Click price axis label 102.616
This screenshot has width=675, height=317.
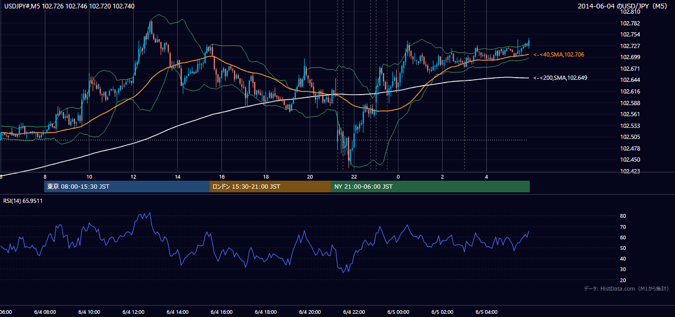630,91
